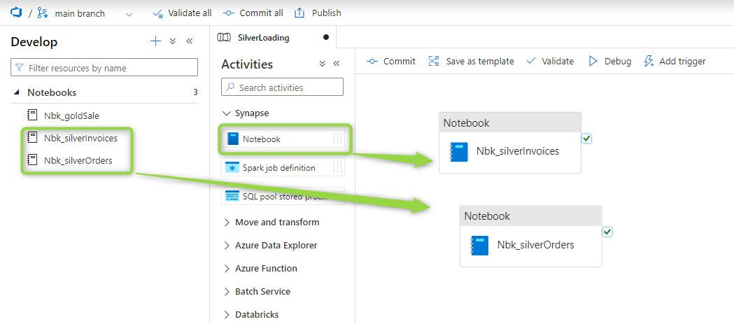The width and height of the screenshot is (734, 324).
Task: Select the Notebook activity in the Synapse list
Action: (283, 139)
